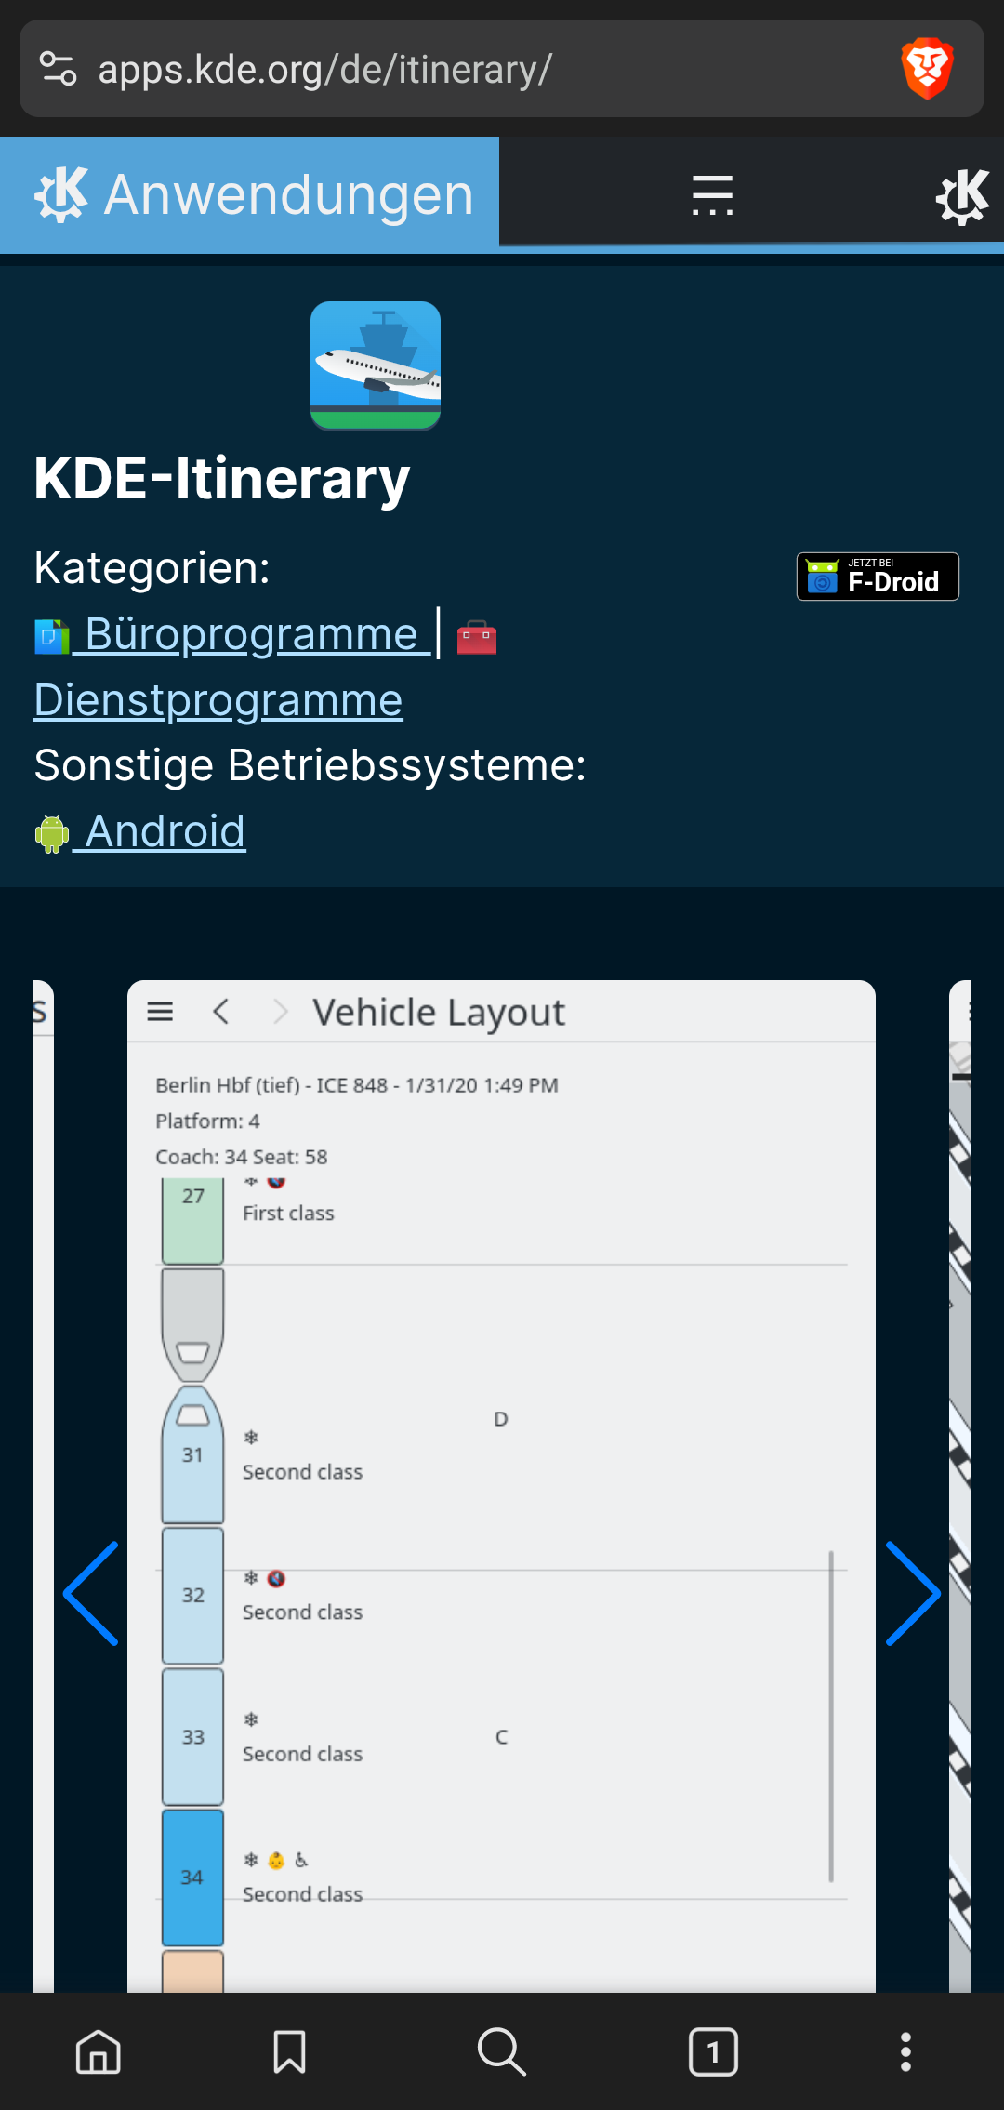The width and height of the screenshot is (1004, 2110).
Task: Tap the F-Droid download badge
Action: click(x=878, y=577)
